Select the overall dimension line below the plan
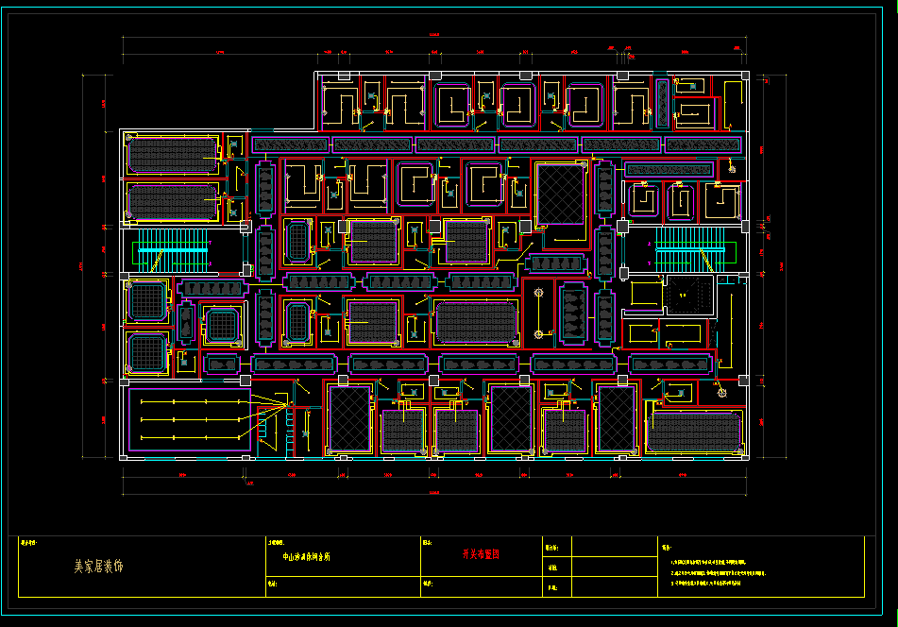898x627 pixels. tap(434, 493)
